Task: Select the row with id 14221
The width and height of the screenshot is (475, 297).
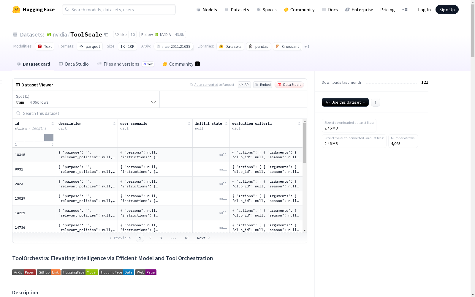Action: click(157, 213)
